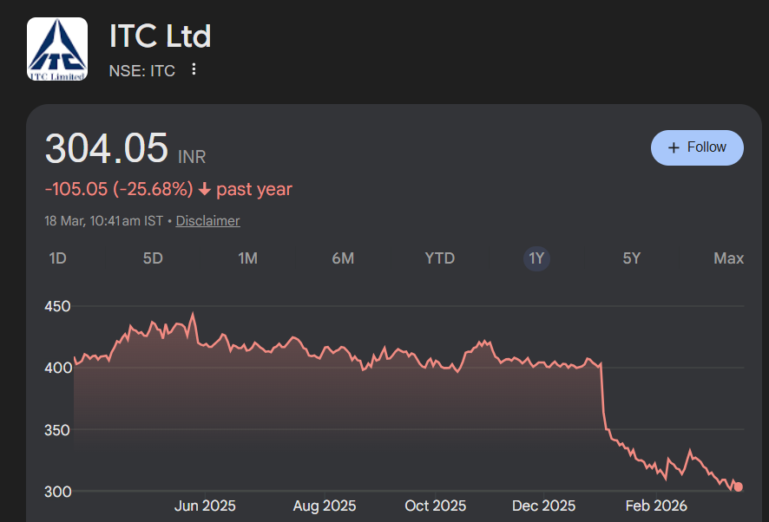Click the INR currency label

pos(192,157)
